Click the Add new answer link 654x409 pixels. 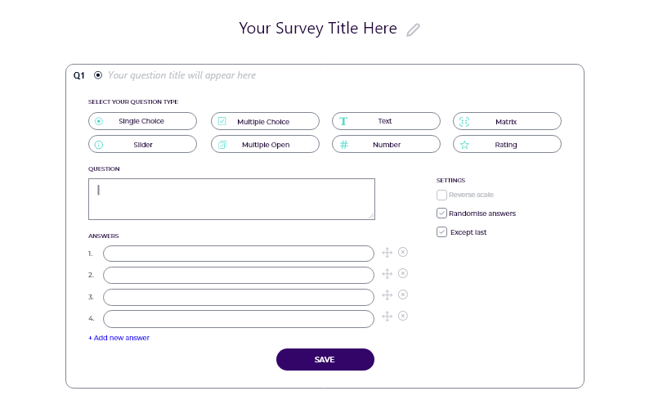click(119, 338)
